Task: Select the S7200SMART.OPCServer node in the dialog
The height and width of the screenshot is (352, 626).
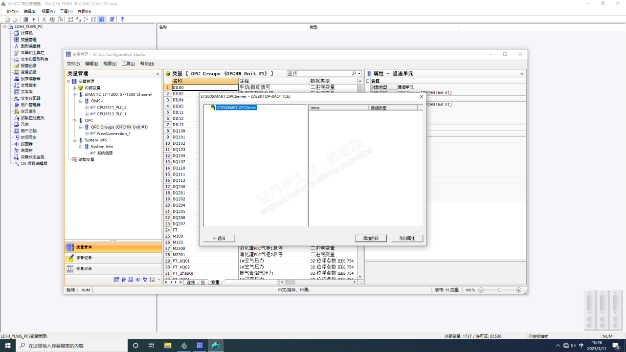Action: (x=236, y=108)
